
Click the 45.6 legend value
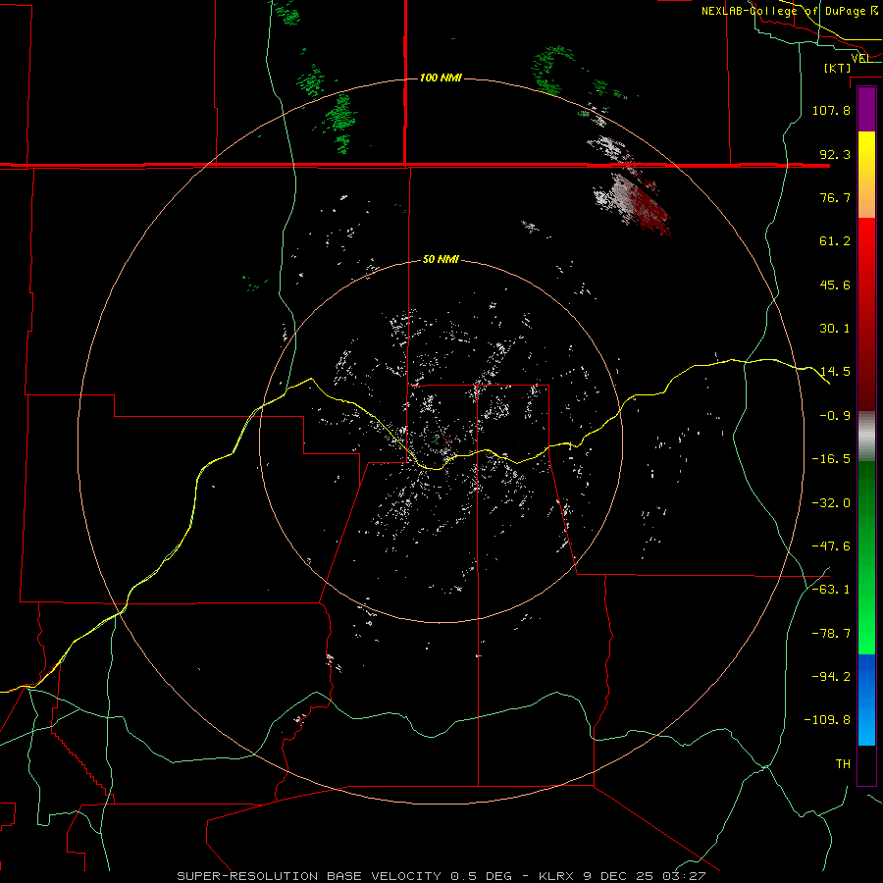coord(835,285)
